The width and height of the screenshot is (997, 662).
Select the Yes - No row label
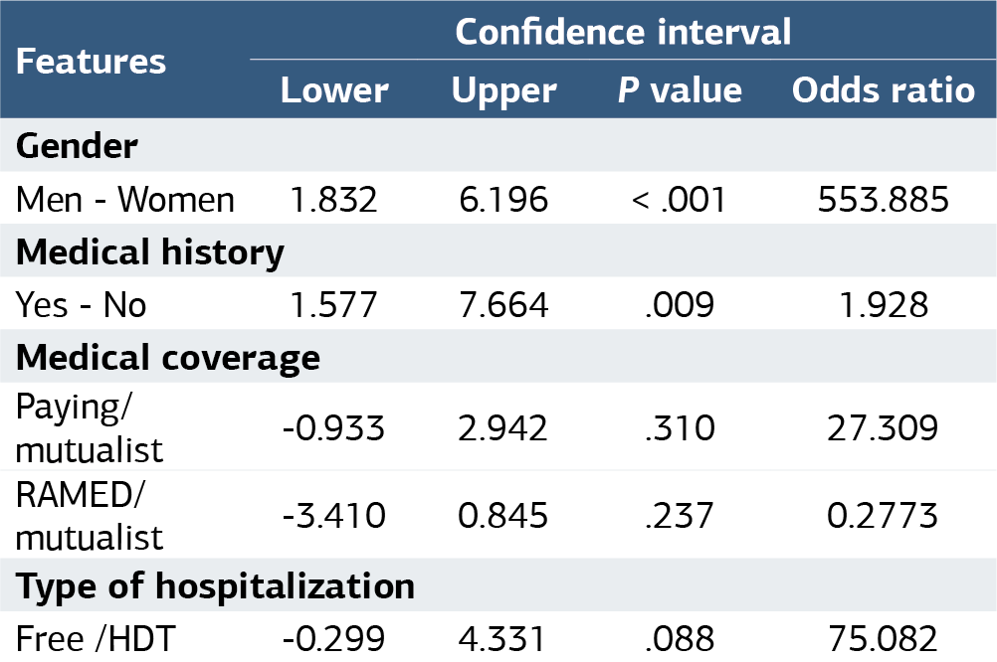[81, 305]
